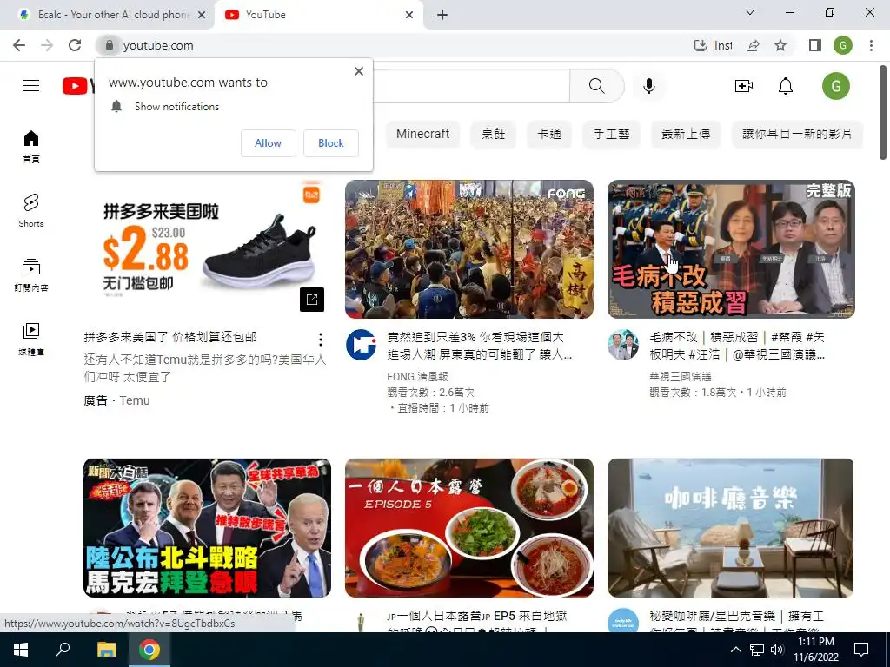Open the volume control in system tray
Screen dimensions: 890x667
click(777, 650)
